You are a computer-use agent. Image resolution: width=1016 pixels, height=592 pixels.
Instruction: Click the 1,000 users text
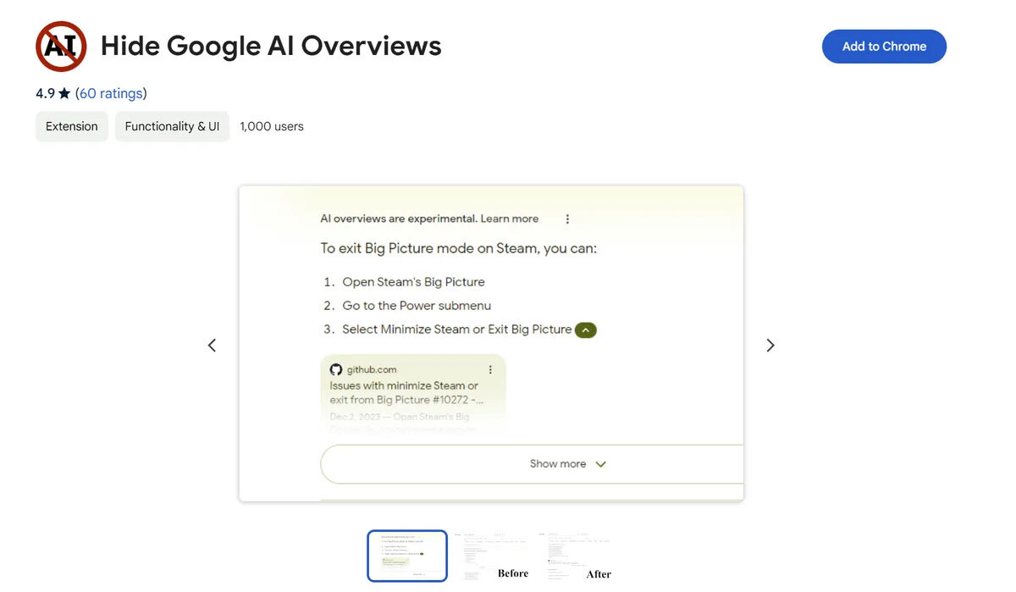click(272, 126)
